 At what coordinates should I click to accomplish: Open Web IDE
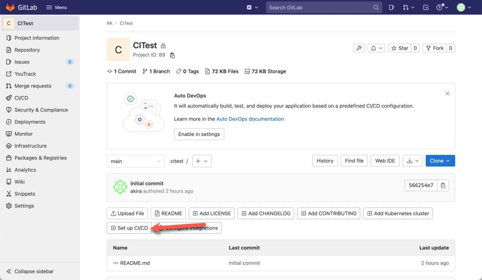(x=385, y=161)
